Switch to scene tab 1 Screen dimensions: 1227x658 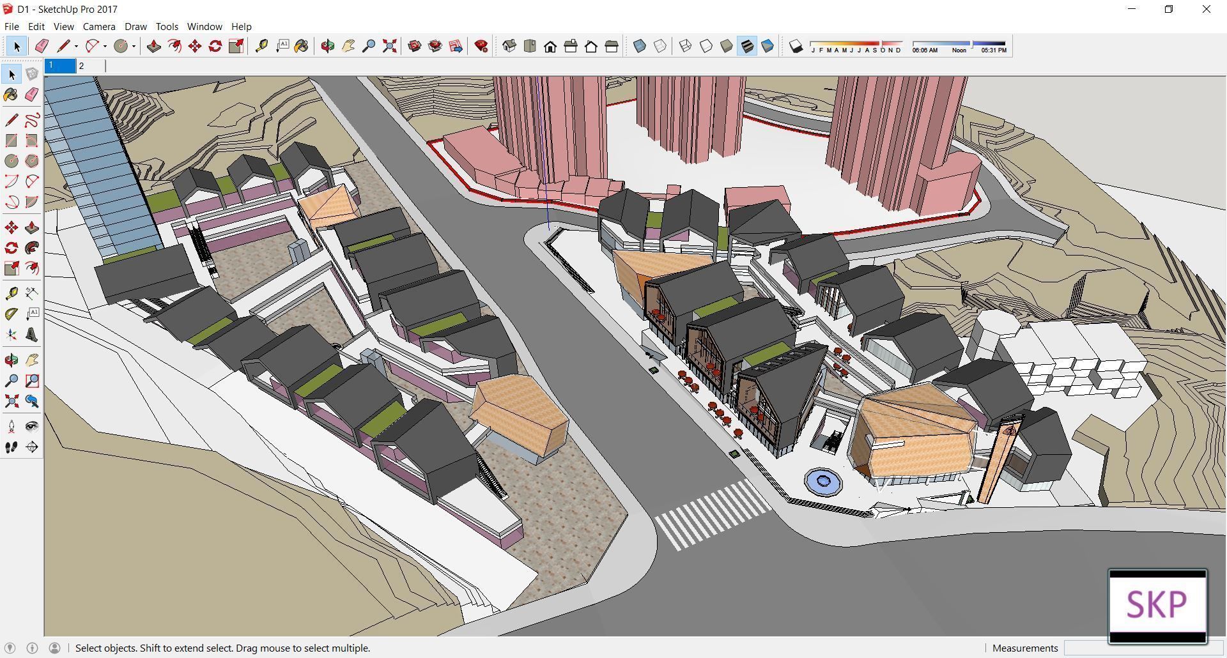[x=60, y=66]
